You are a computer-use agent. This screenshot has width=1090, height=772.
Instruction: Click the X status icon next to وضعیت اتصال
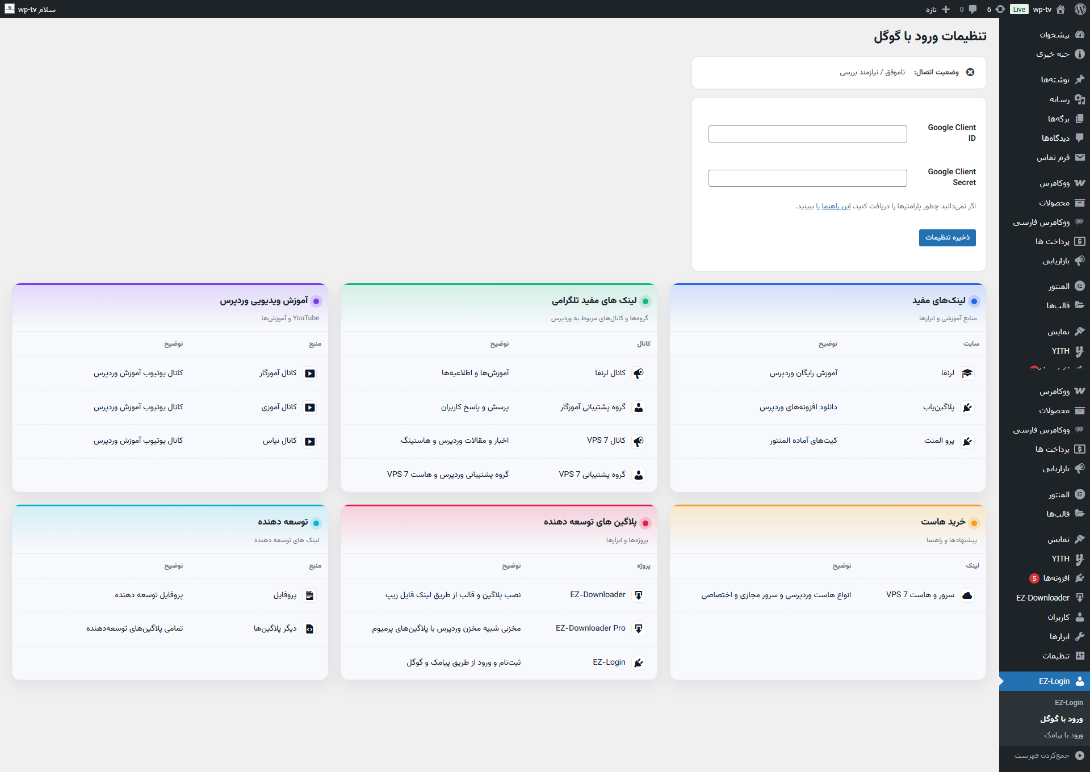[x=971, y=73]
